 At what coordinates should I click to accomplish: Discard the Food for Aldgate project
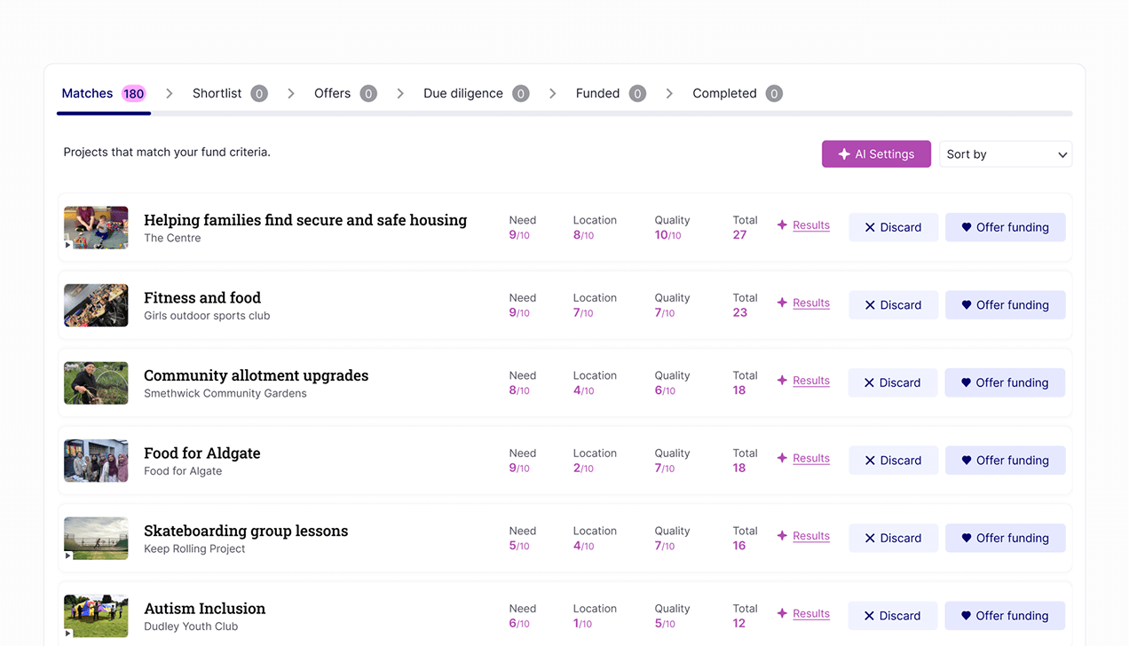click(893, 460)
